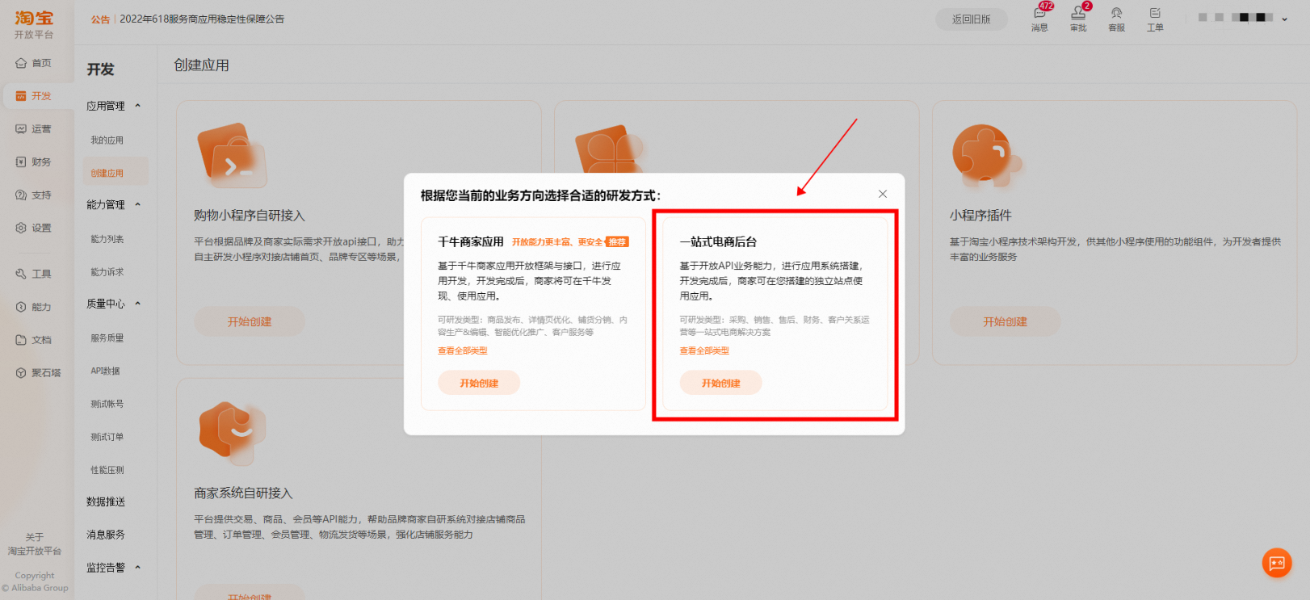Open 消息 messages in top bar
This screenshot has height=600, width=1310.
(1039, 18)
